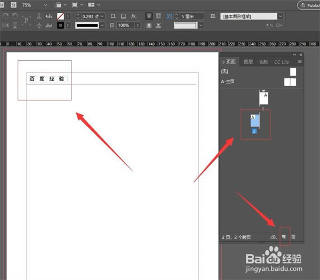Click the select content icon
Screen dimensions: 320x280
coord(39,25)
